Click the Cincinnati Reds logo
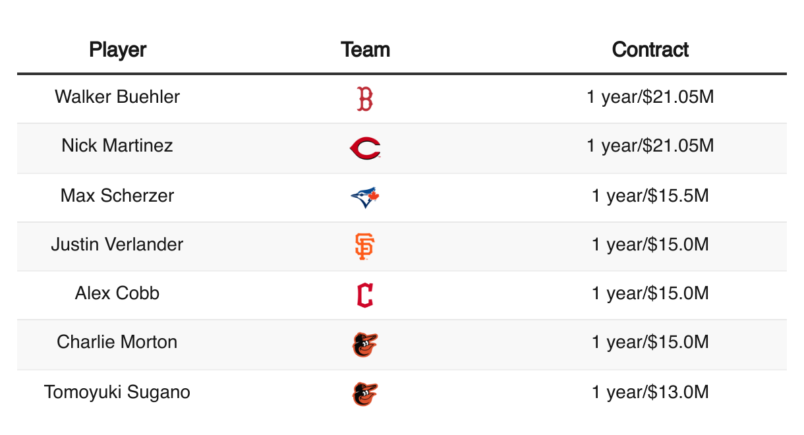Screen dimensions: 804x435 (x=365, y=148)
